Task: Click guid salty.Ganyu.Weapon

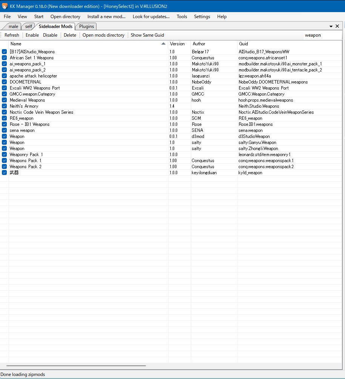Action: 257,142
